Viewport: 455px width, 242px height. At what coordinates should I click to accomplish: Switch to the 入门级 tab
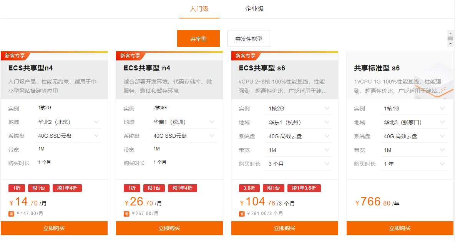199,9
